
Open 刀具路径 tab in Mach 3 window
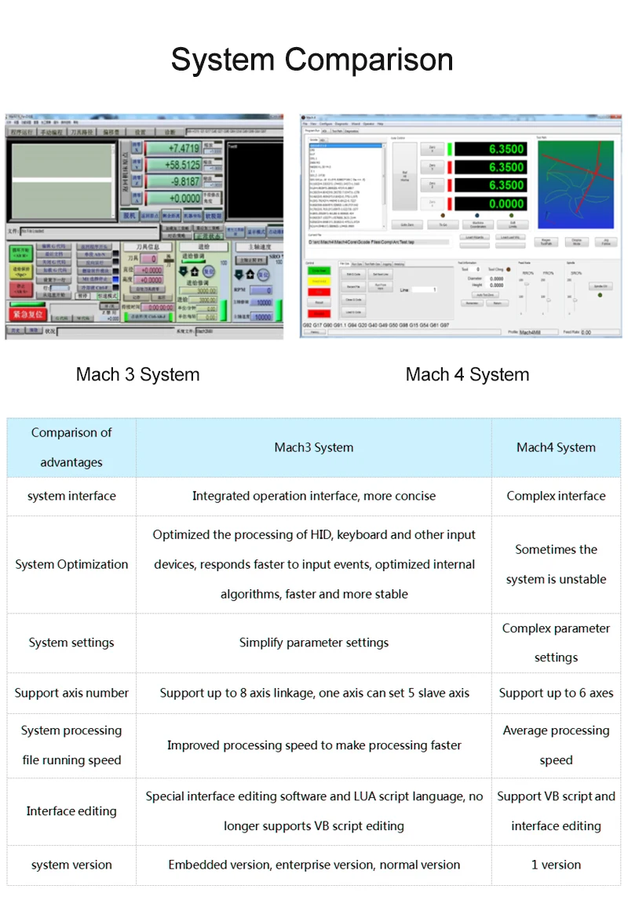click(82, 132)
